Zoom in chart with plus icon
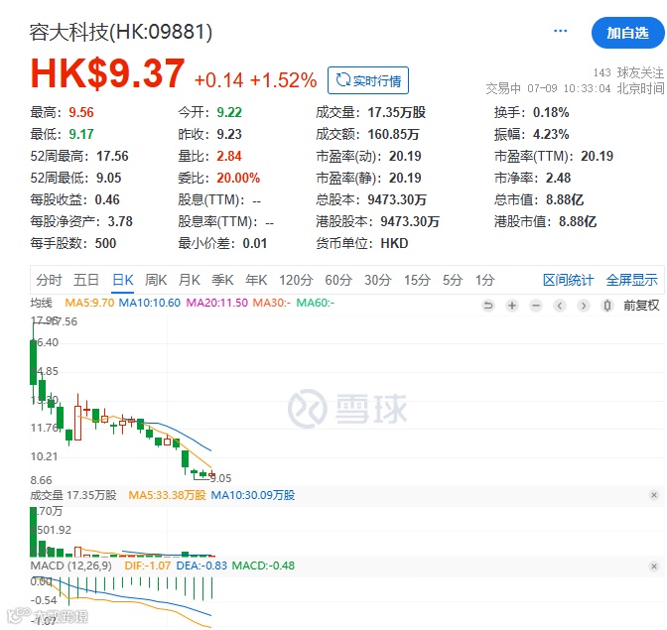 [x=512, y=306]
